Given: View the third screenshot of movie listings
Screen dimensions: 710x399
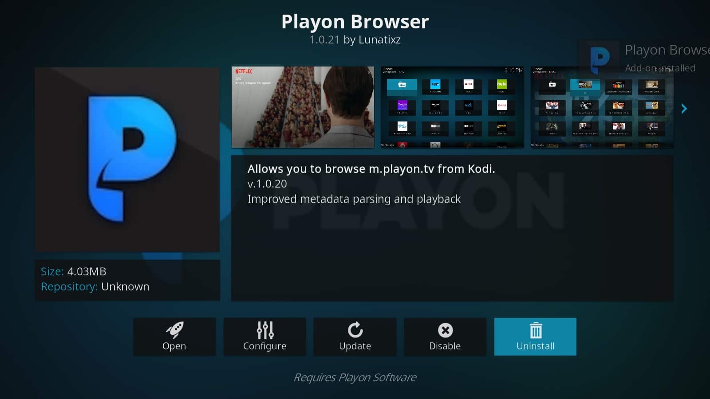Looking at the screenshot, I should (x=602, y=107).
